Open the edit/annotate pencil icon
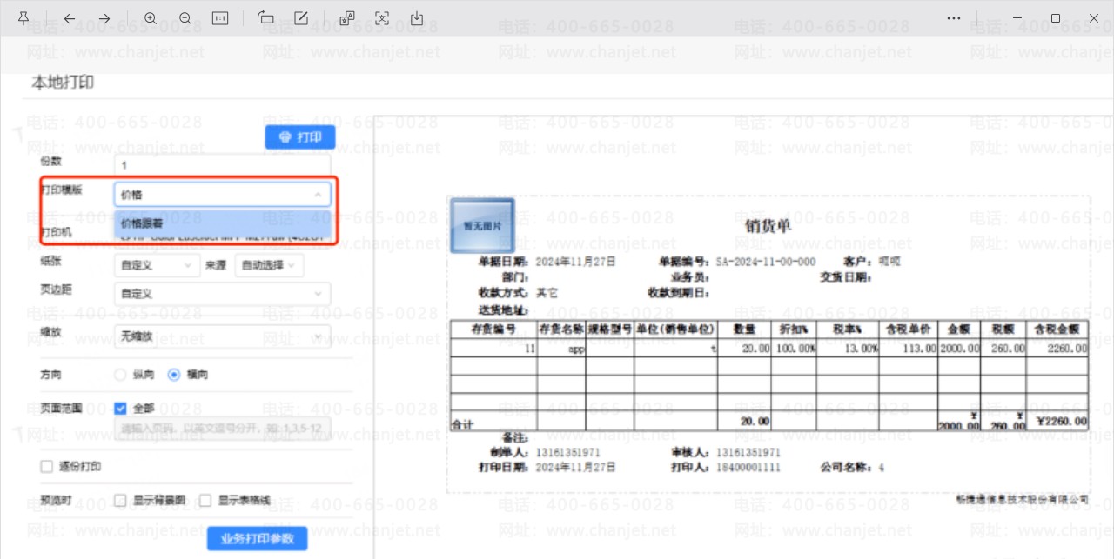Image resolution: width=1114 pixels, height=559 pixels. [301, 17]
